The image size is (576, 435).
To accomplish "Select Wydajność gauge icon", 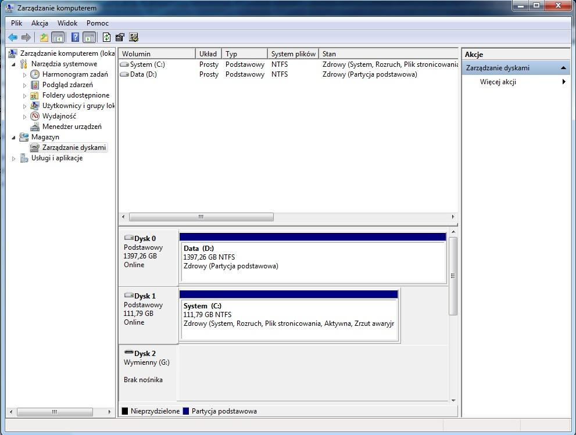I will click(35, 116).
